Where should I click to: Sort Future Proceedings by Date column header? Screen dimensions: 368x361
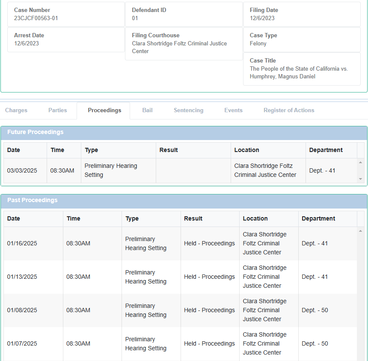pyautogui.click(x=14, y=150)
